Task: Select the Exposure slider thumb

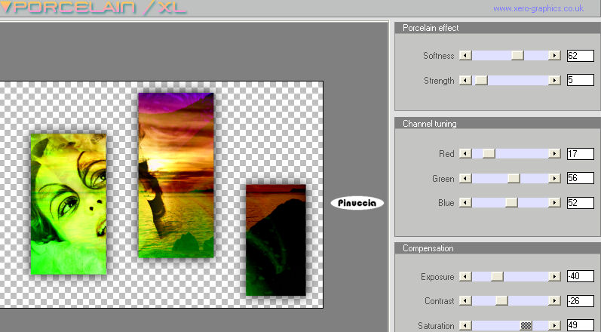Action: pos(497,276)
